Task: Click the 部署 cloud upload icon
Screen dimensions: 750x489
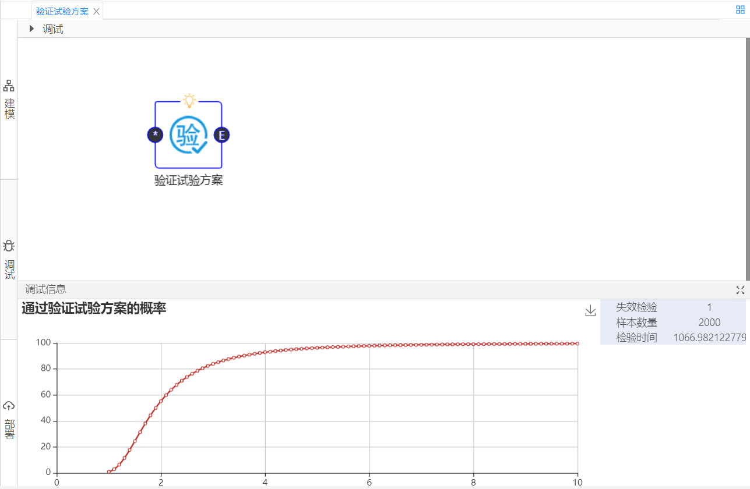Action: pyautogui.click(x=9, y=406)
